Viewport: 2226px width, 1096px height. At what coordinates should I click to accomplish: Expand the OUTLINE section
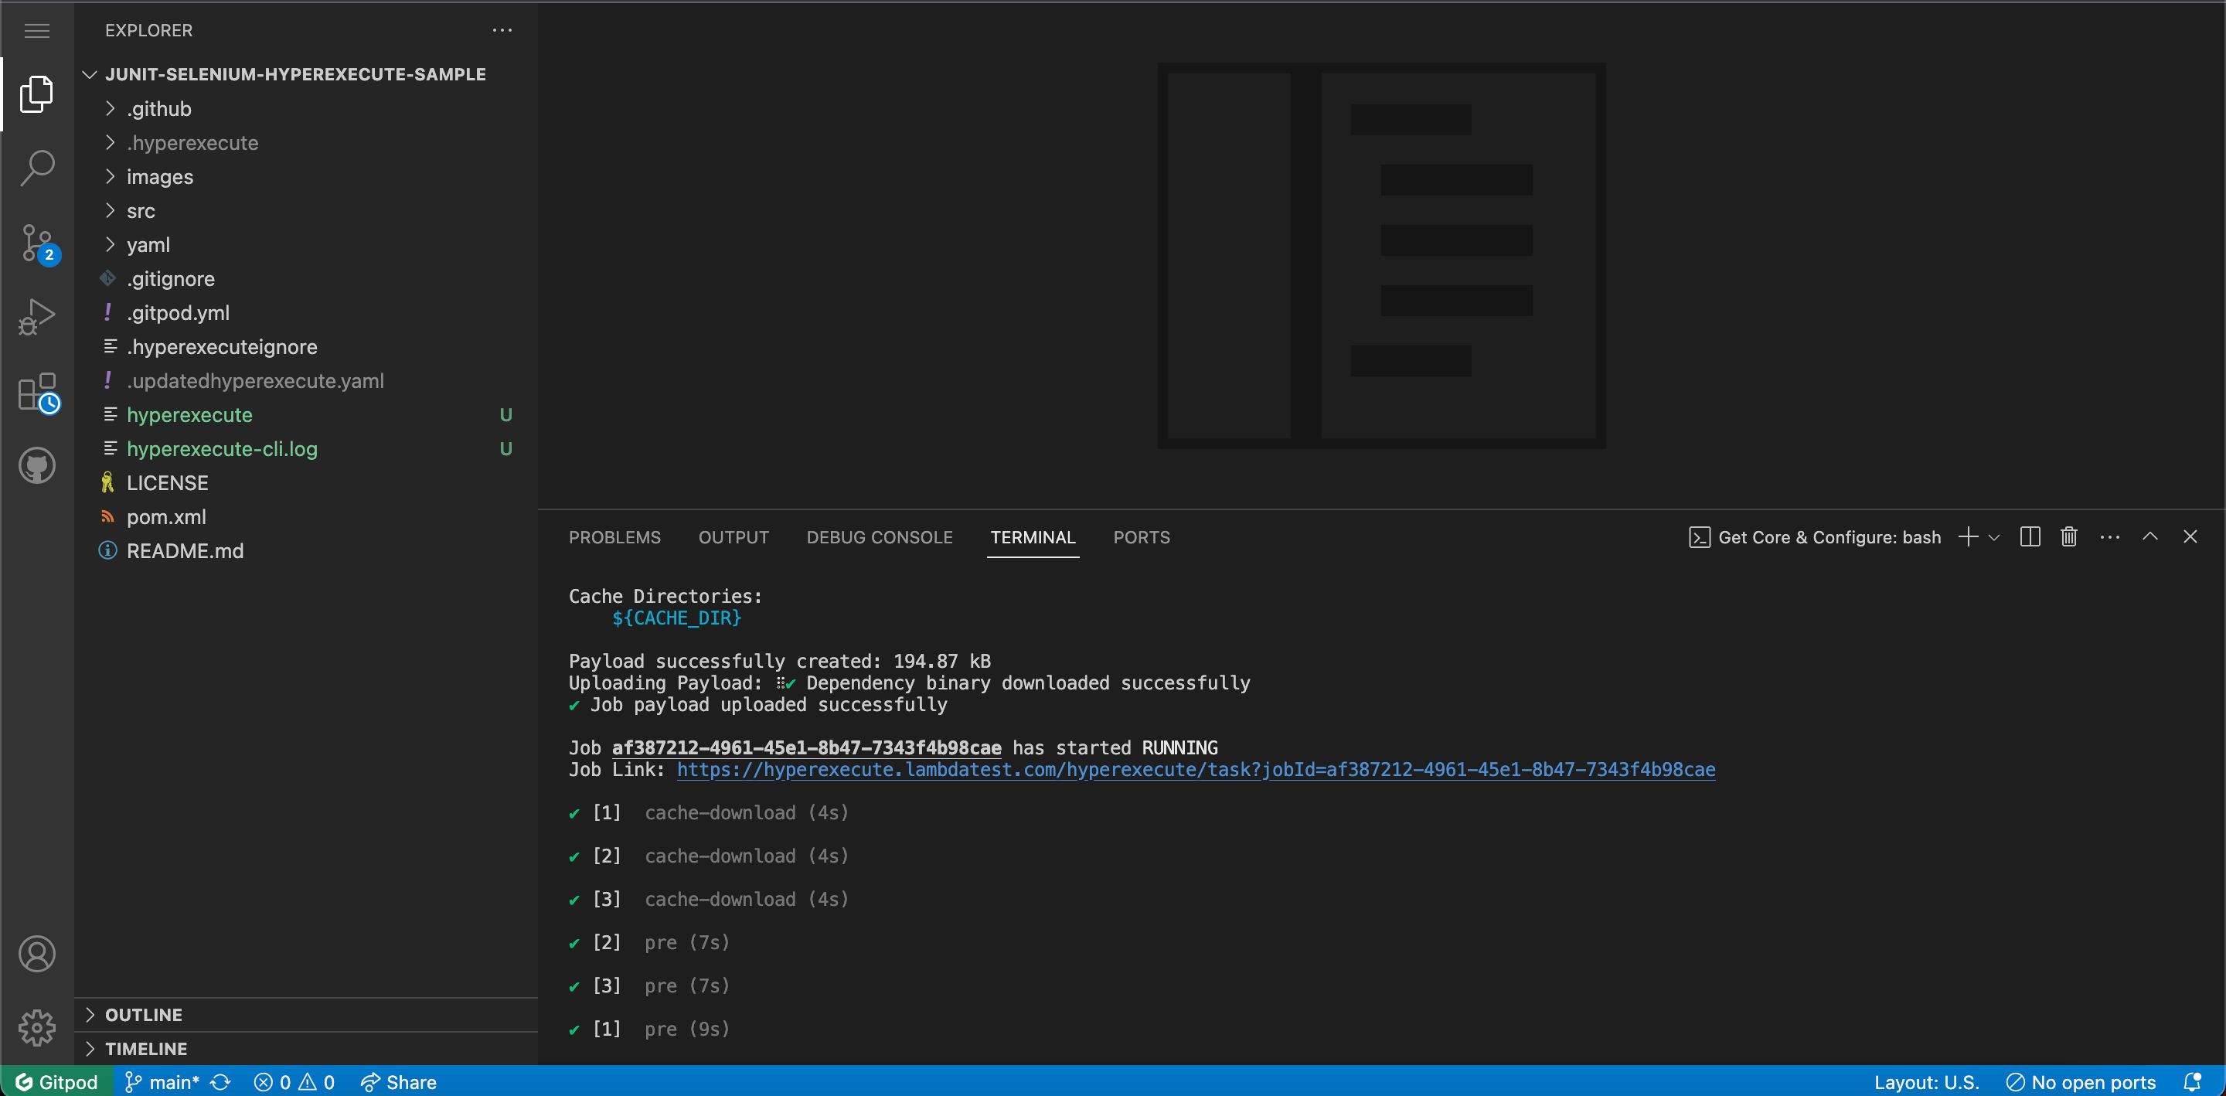[x=144, y=1015]
